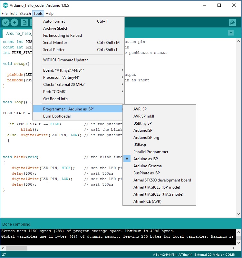Open the Serial Monitor magnifier icon
The image size is (242, 258).
click(232, 22)
